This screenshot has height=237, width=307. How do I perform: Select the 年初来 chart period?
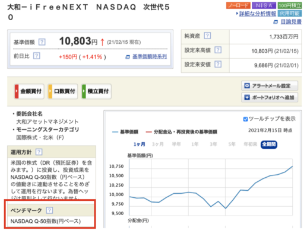tap(251, 145)
